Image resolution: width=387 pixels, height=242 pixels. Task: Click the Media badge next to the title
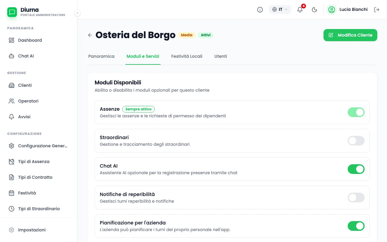[187, 35]
